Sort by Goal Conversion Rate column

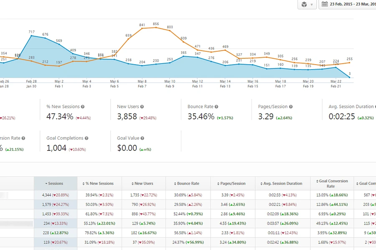pos(331,183)
